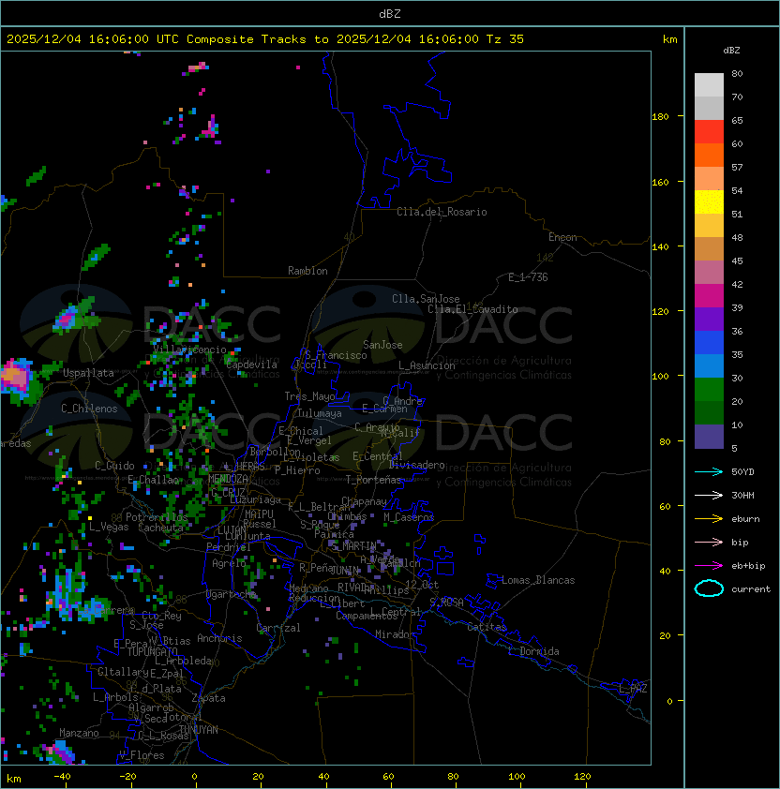Pick the red swatch below 65 dBZ
Image resolution: width=780 pixels, height=789 pixels.
[709, 132]
